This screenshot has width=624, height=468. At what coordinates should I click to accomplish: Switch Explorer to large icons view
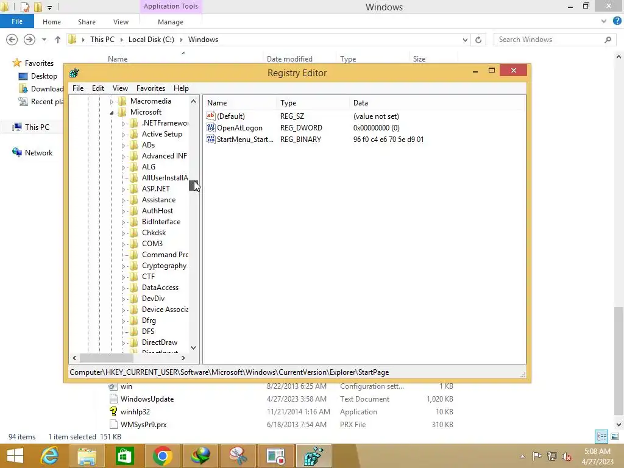[x=615, y=436]
